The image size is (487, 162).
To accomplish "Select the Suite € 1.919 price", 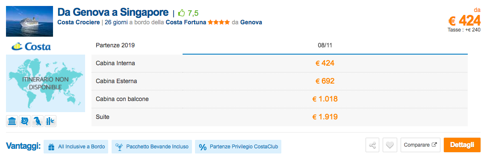I will pyautogui.click(x=325, y=117).
